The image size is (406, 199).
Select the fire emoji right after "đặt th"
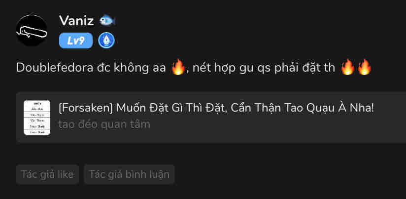(347, 67)
